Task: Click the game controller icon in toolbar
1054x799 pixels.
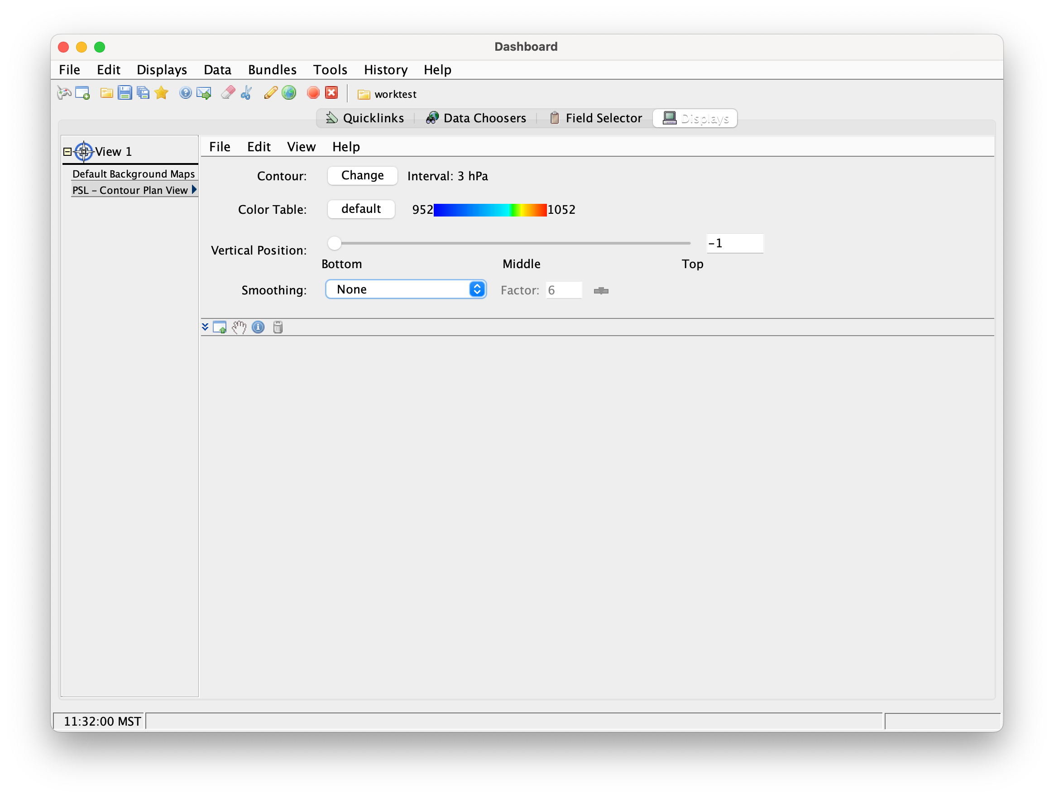Action: click(64, 92)
